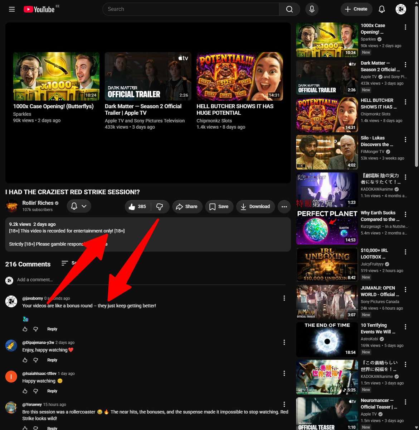Like the @IsaiahIsaac-tf8ev comment
This screenshot has height=430, width=419.
click(25, 391)
